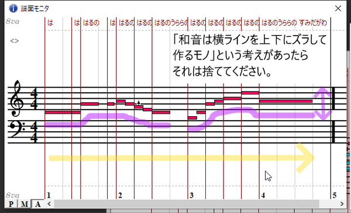
Task: Click the bass staff 4/4 time signature
Action: click(34, 132)
